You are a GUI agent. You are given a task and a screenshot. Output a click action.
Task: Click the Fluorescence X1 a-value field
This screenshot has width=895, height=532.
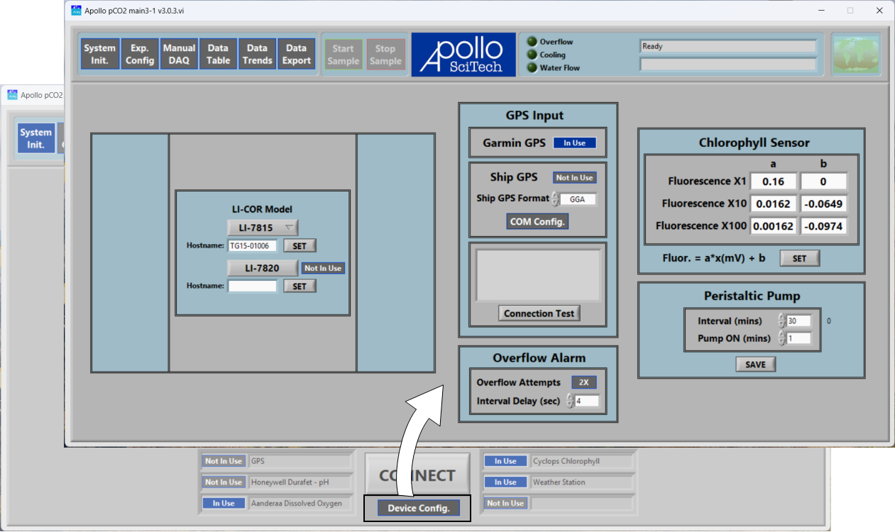coord(773,182)
